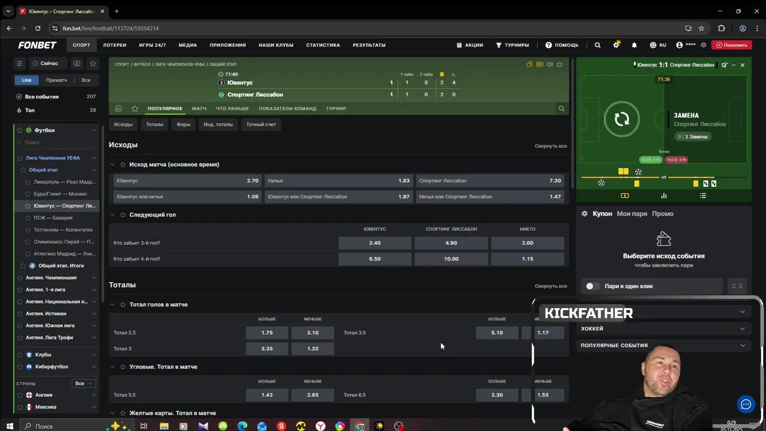
Task: Click Свернуть все next to Исходы
Action: coord(551,146)
